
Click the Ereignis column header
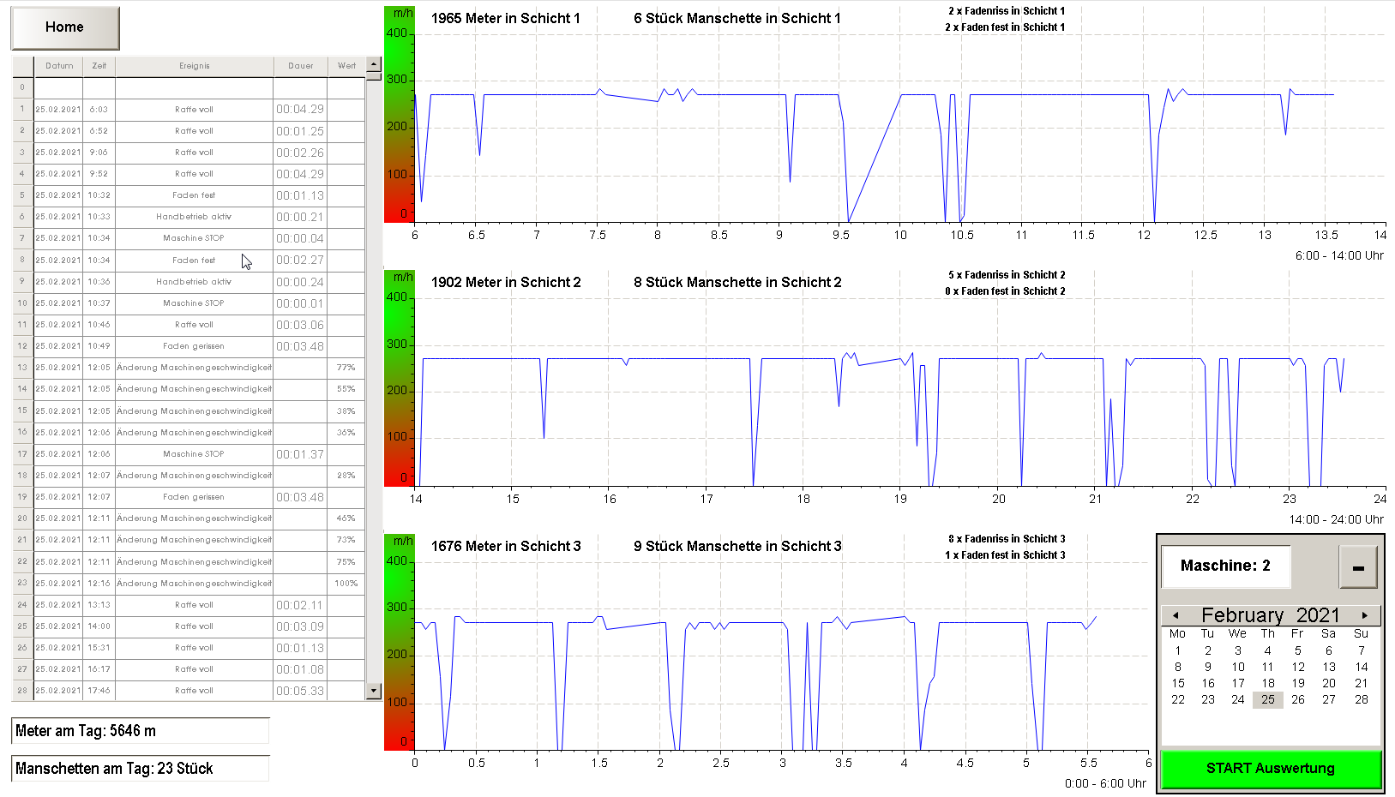click(194, 66)
